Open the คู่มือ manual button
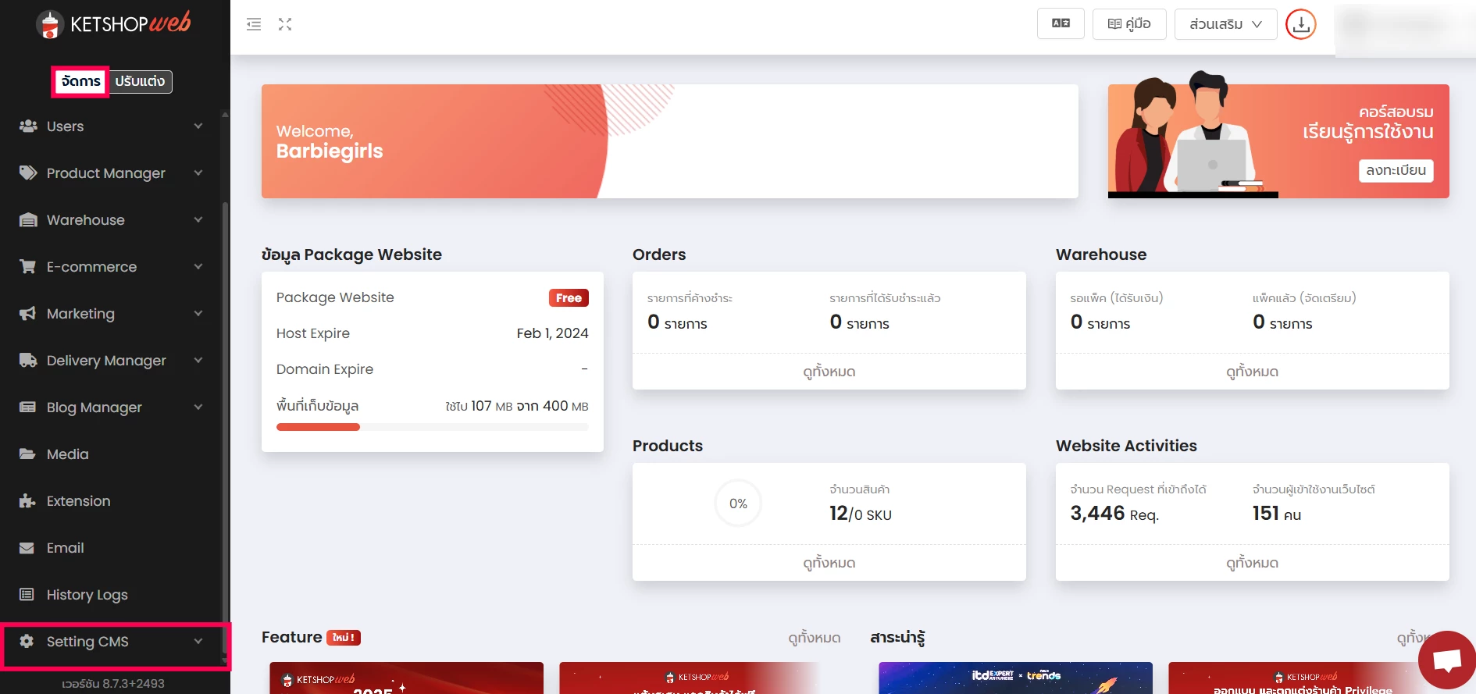 pos(1129,24)
